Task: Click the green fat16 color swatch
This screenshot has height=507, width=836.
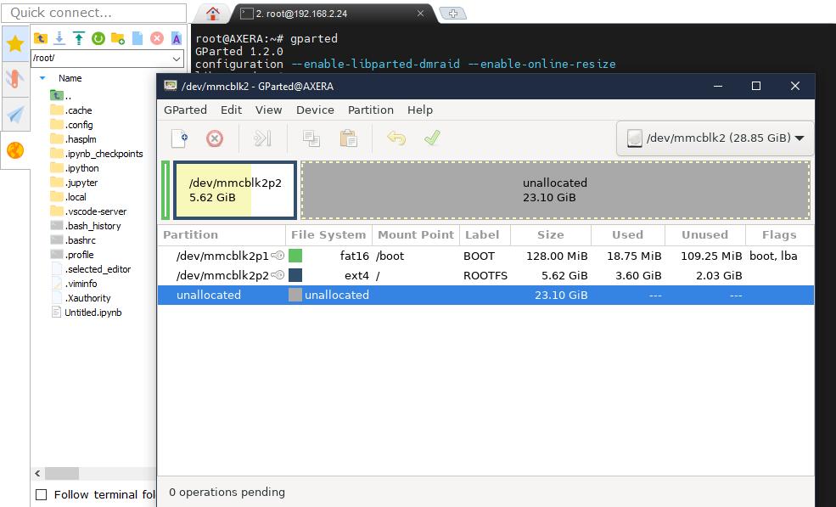Action: click(x=295, y=256)
